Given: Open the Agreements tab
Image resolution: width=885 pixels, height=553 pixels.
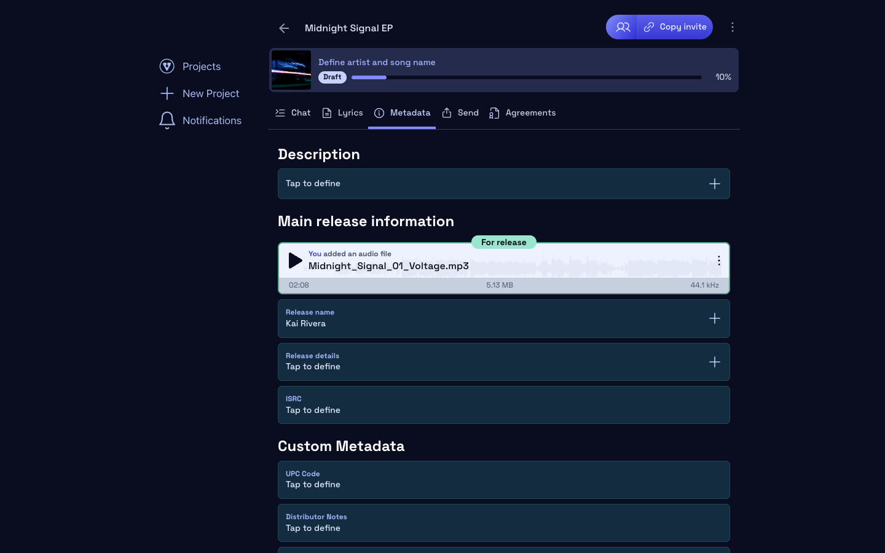Looking at the screenshot, I should [522, 113].
